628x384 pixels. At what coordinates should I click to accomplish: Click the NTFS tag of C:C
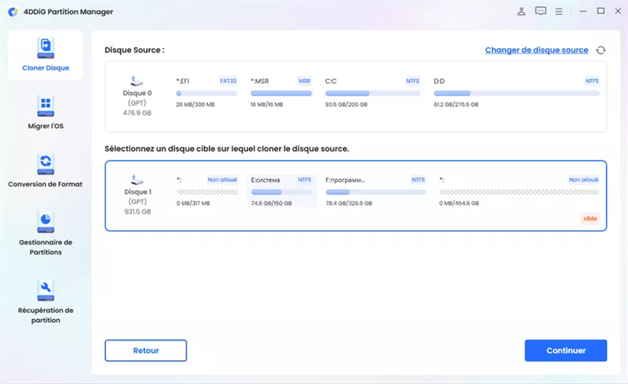coord(412,81)
